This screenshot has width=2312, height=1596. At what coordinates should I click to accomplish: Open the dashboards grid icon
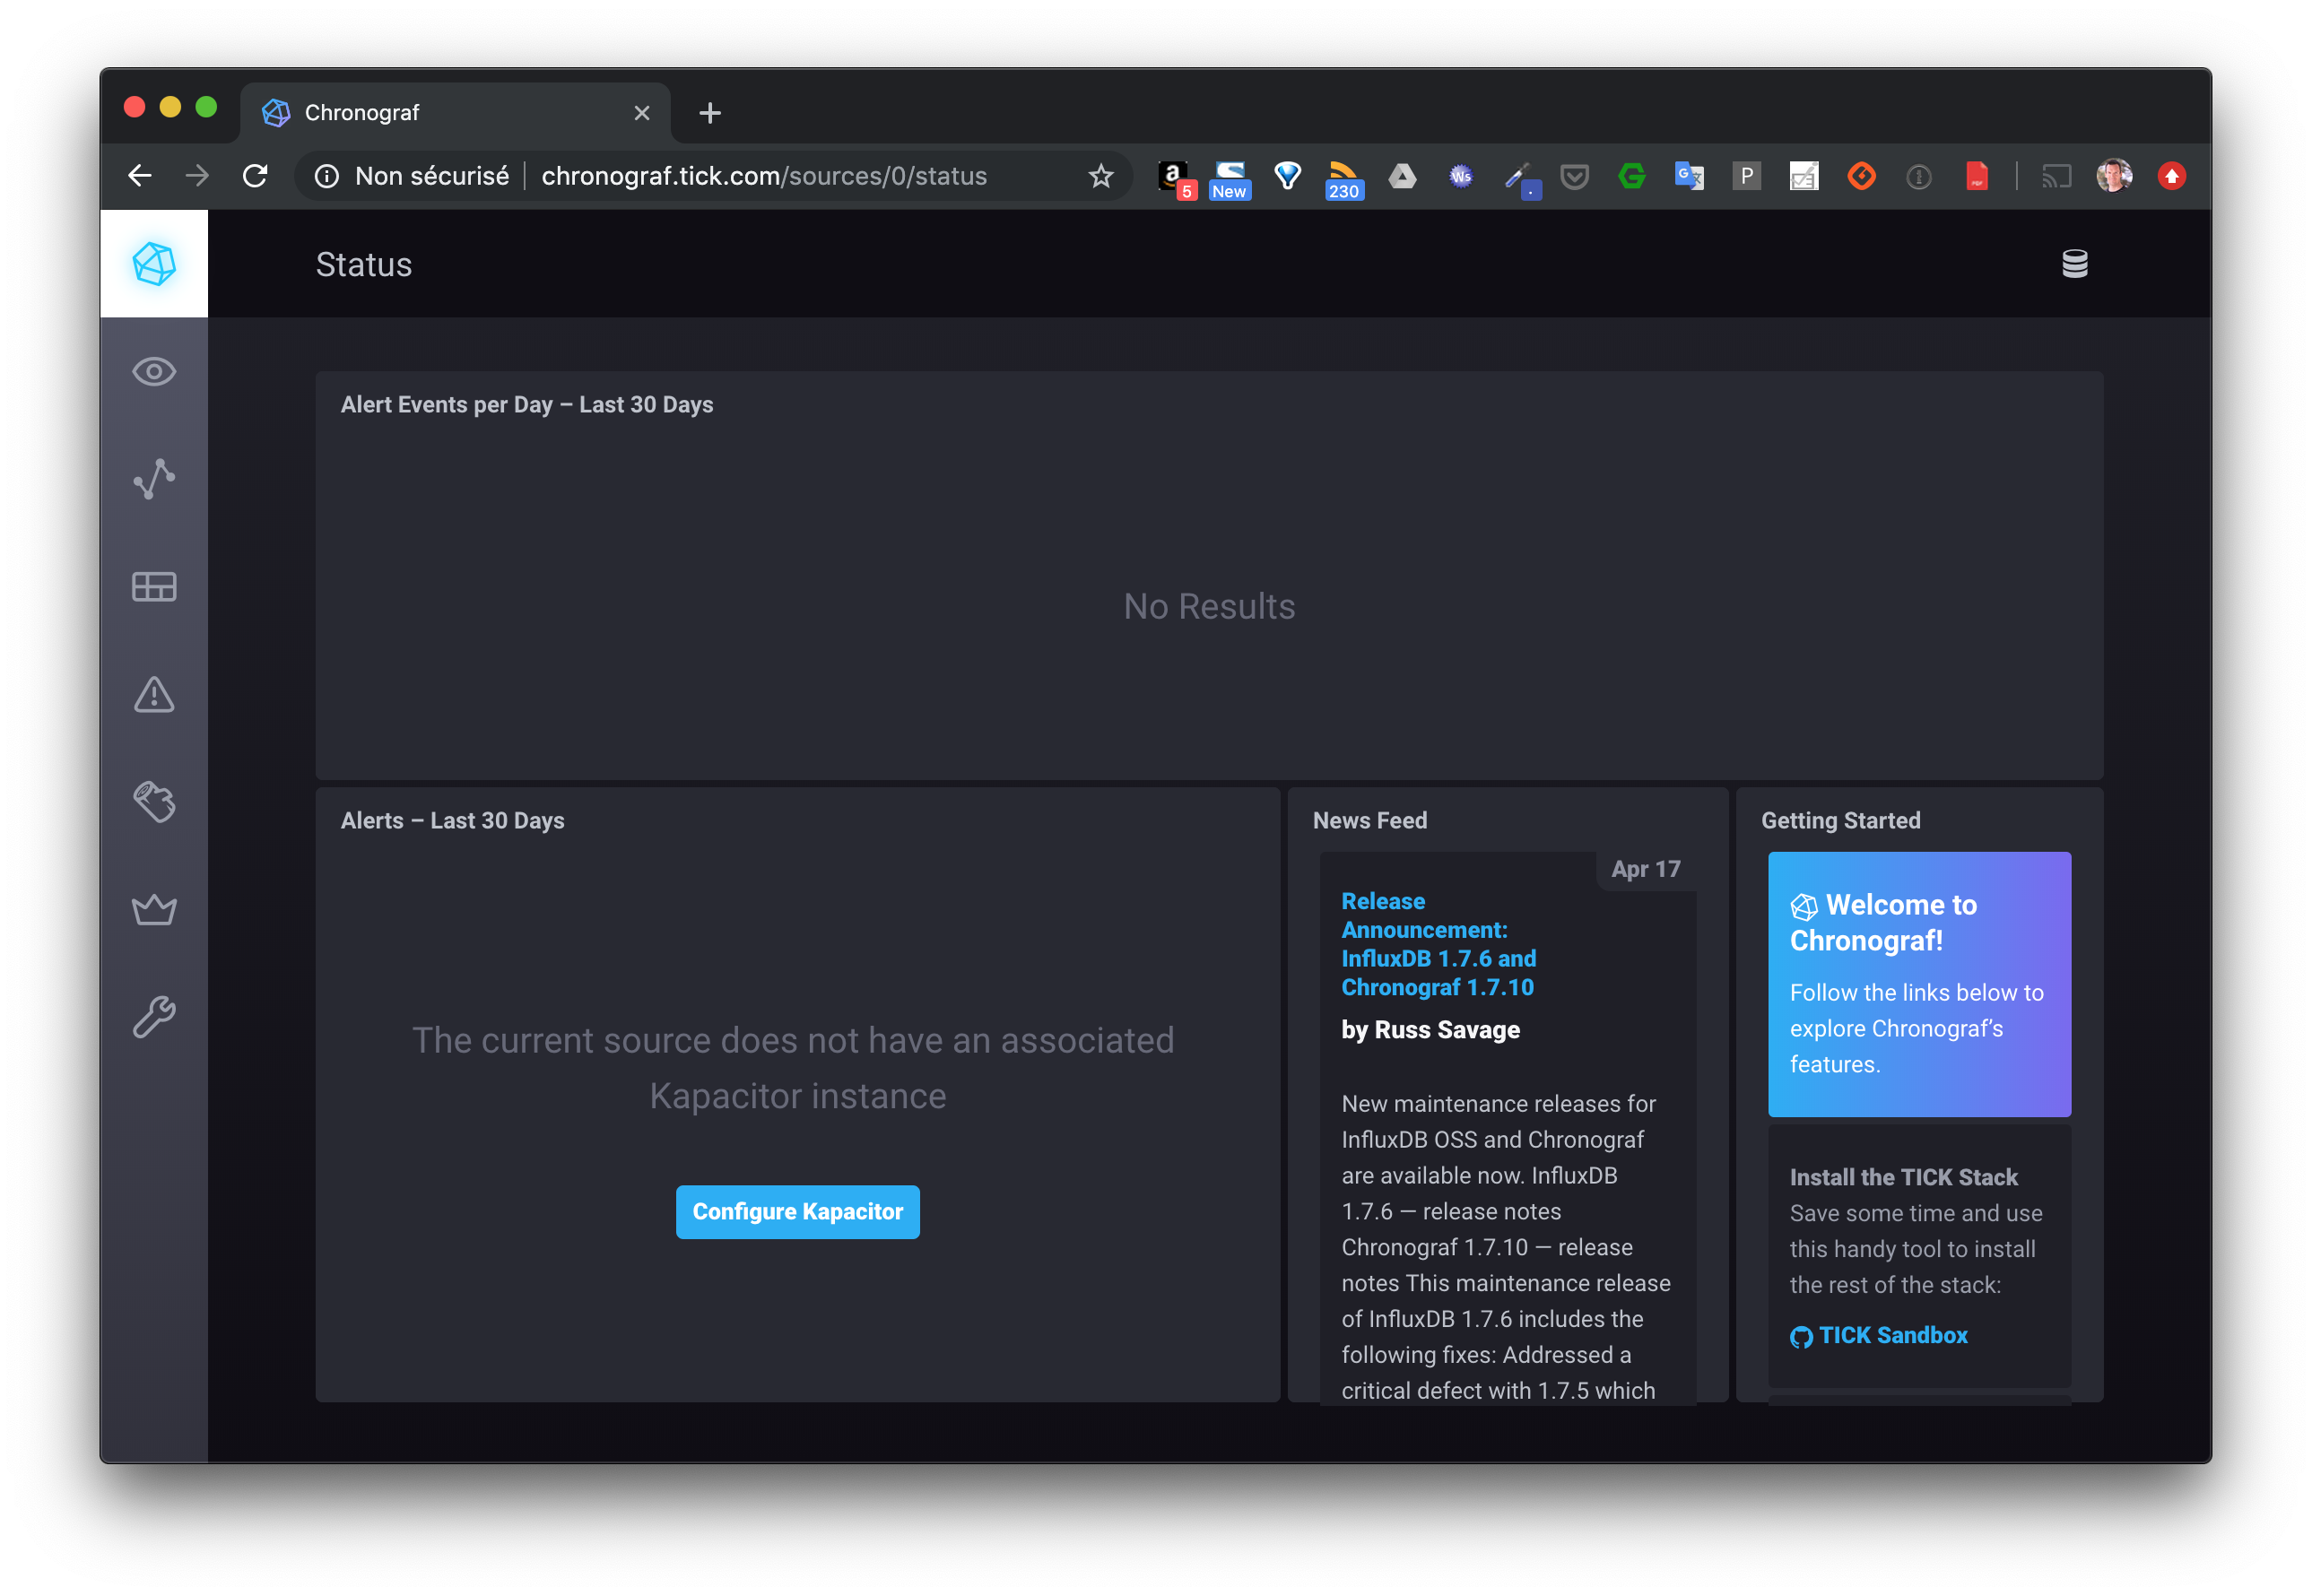point(154,585)
